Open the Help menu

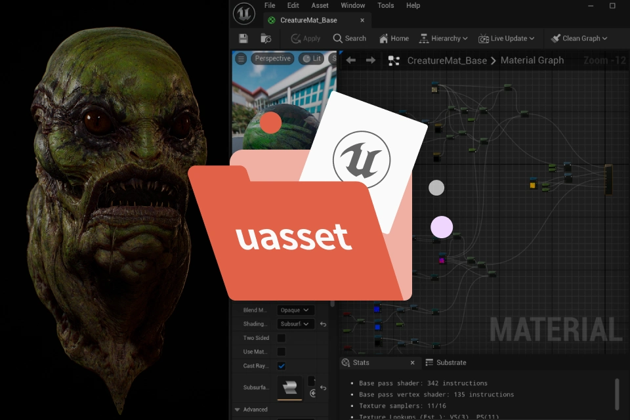click(x=413, y=5)
